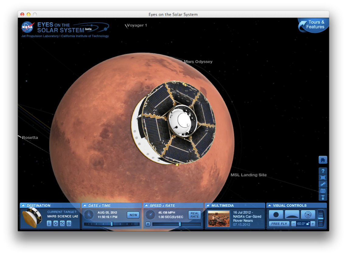The image size is (347, 256).
Task: Click the share link chain icon
Action: [x=323, y=184]
